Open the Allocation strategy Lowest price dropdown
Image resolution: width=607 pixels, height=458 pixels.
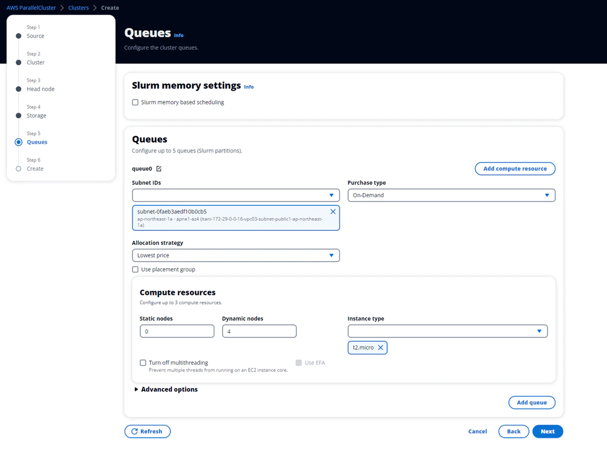coord(236,255)
